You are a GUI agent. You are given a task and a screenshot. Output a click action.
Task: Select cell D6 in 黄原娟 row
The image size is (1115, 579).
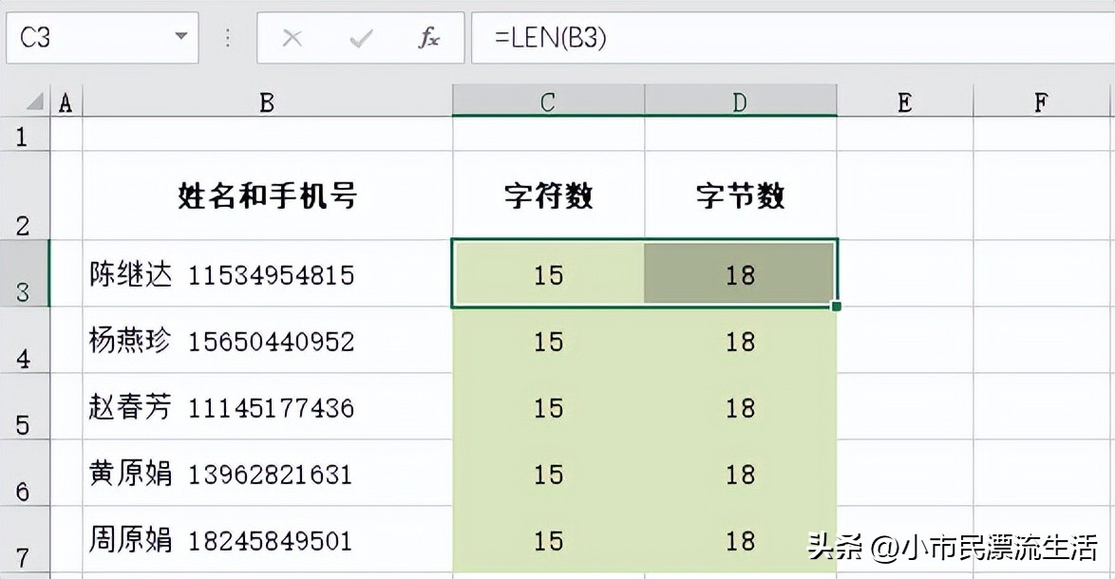[740, 473]
